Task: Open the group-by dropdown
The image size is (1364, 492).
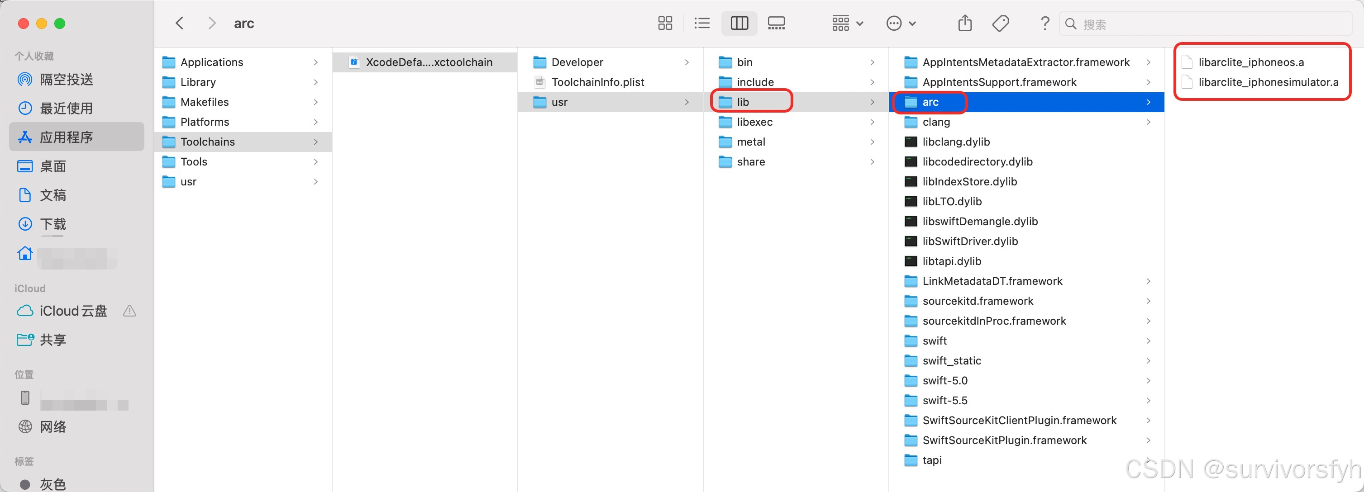Action: coord(847,23)
